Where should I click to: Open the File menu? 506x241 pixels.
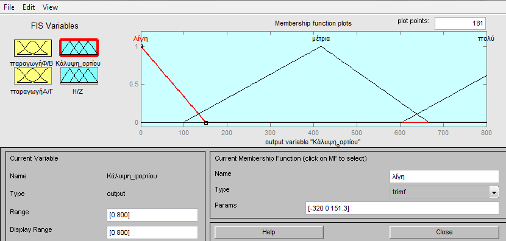click(x=9, y=7)
